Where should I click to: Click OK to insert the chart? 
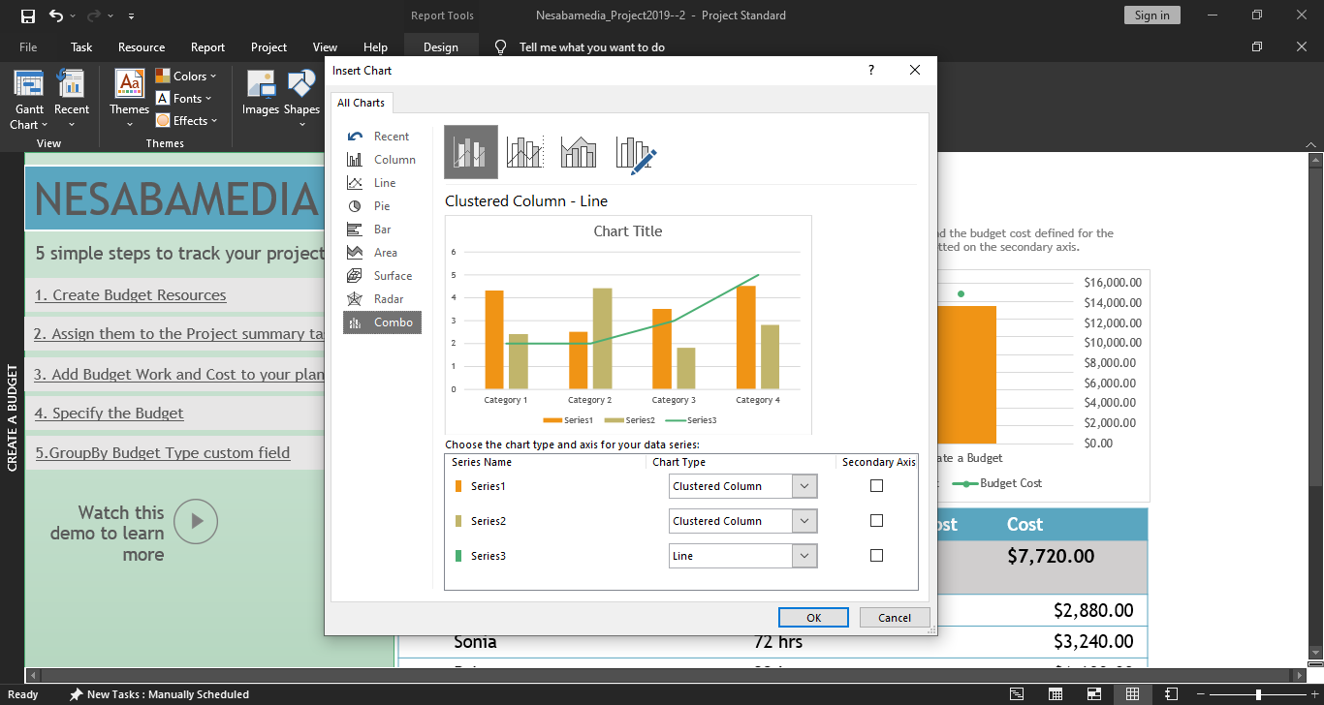[x=813, y=618]
